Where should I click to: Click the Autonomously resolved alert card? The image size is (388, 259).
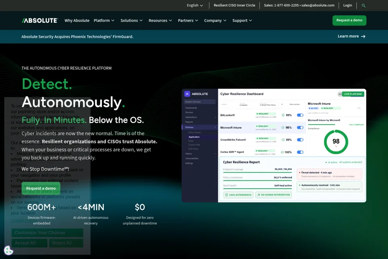(x=329, y=187)
